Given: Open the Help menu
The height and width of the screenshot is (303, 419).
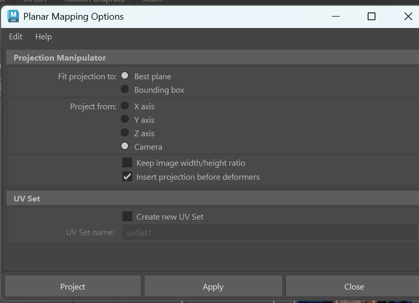Looking at the screenshot, I should pyautogui.click(x=44, y=37).
